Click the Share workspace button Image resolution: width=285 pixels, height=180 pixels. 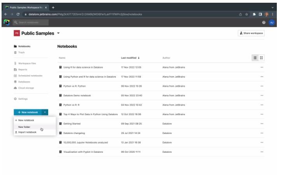(251, 33)
